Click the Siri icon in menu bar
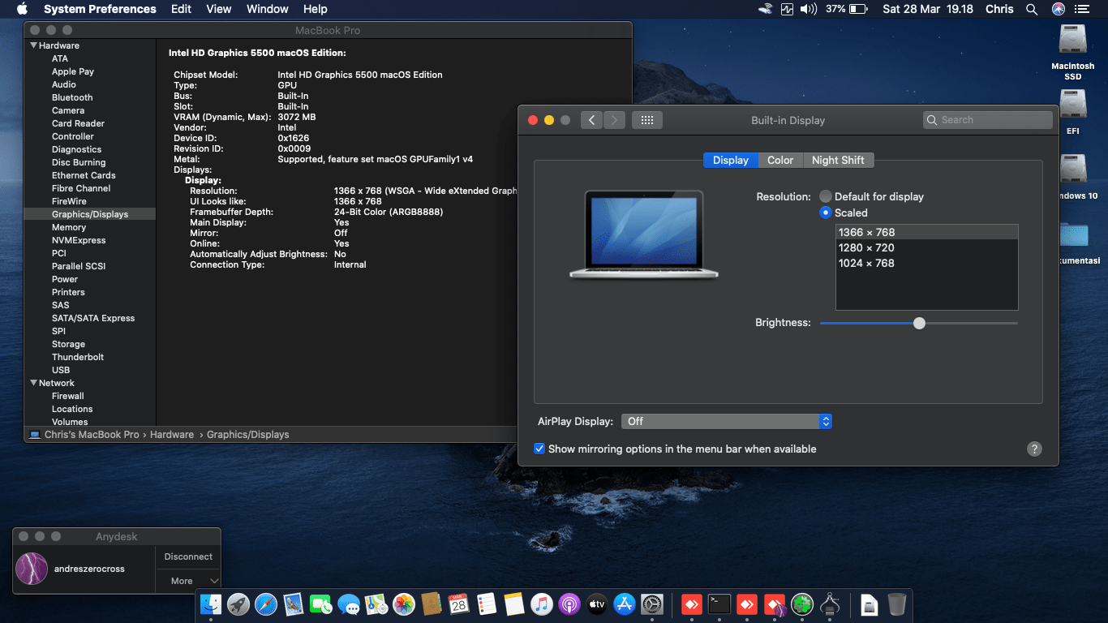Screen dimensions: 1108x623 [x=1059, y=9]
